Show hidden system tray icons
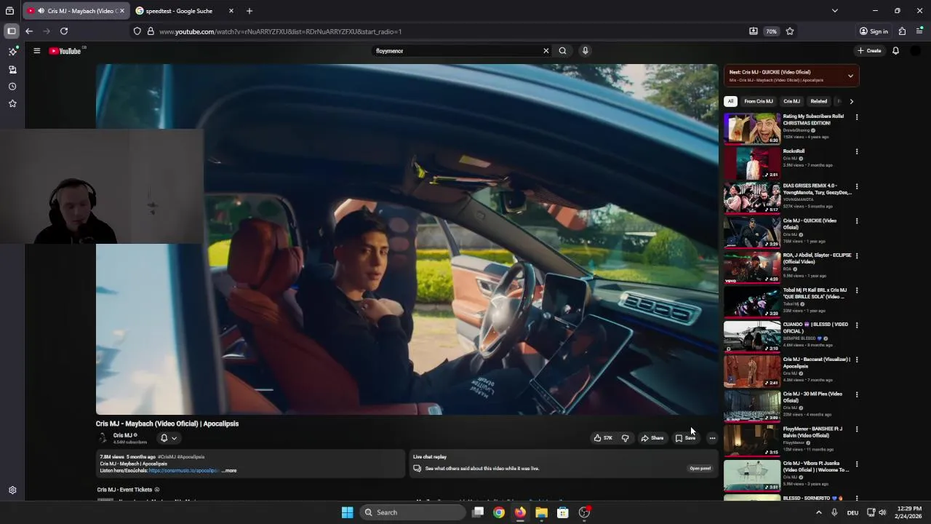The image size is (931, 524). (818, 512)
